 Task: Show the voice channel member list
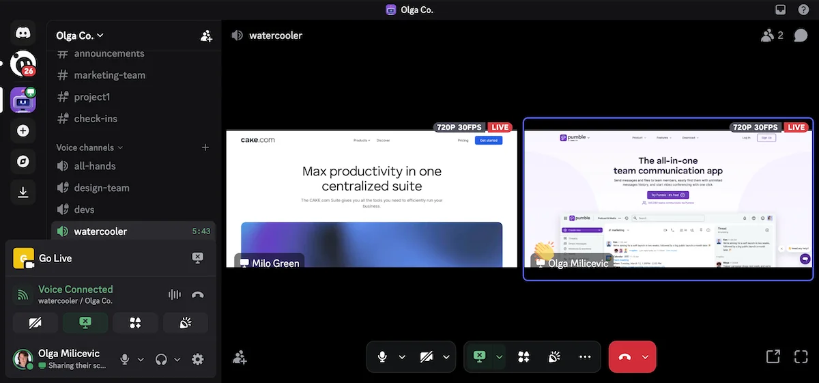tap(772, 36)
